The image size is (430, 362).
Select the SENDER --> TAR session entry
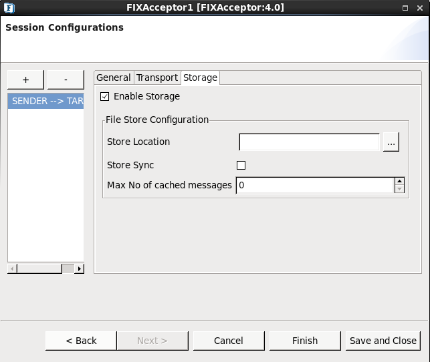click(x=46, y=102)
